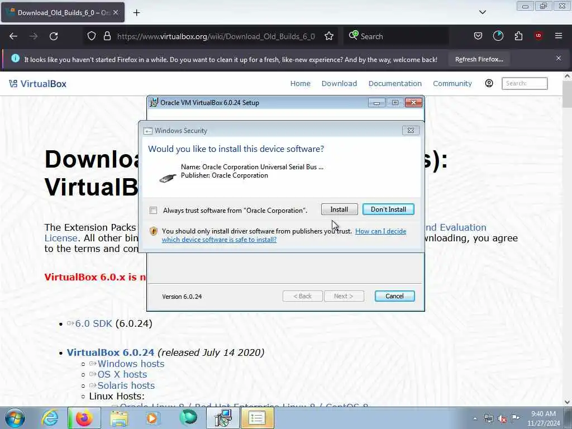Open Home in VirtualBox site nav

tap(300, 84)
